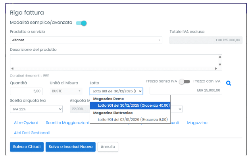Expand the Unità di Misura BUSTE dropdown

tap(66, 91)
